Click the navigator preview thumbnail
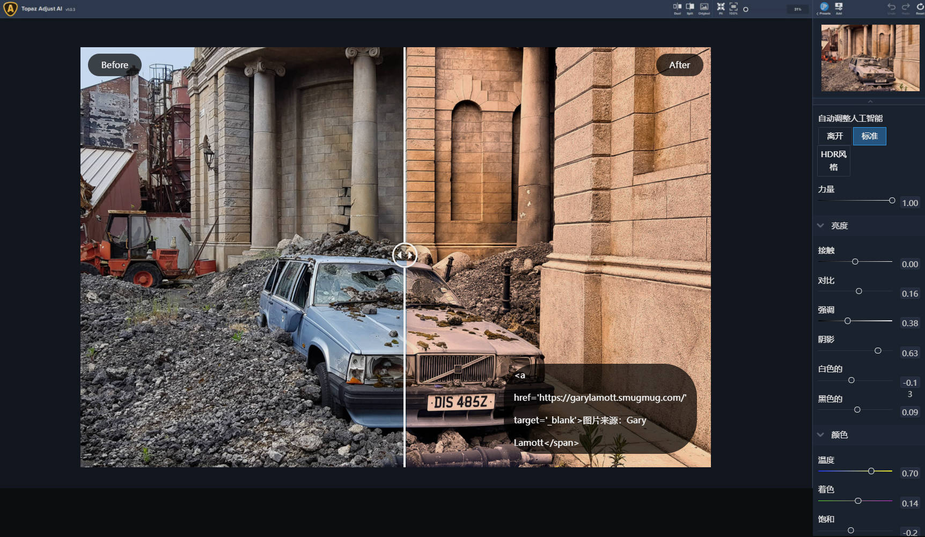 (x=870, y=57)
